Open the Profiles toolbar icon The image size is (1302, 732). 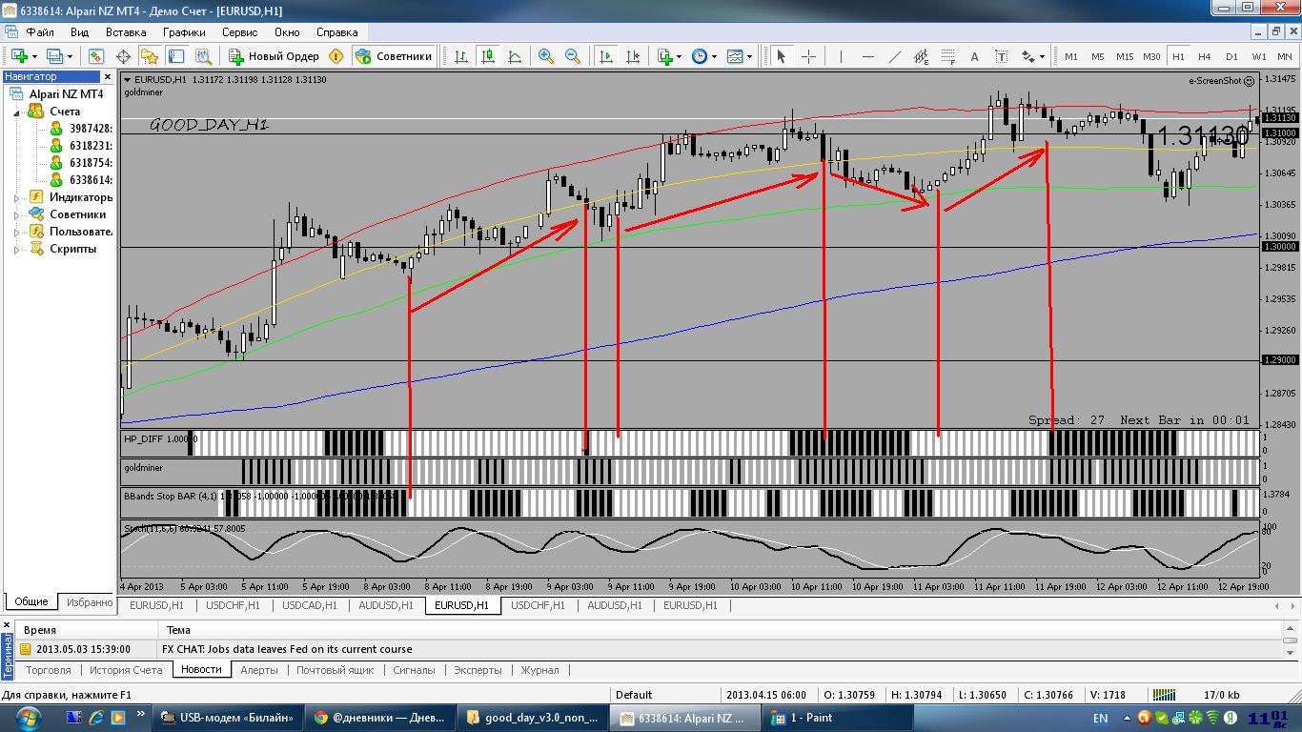[54, 56]
